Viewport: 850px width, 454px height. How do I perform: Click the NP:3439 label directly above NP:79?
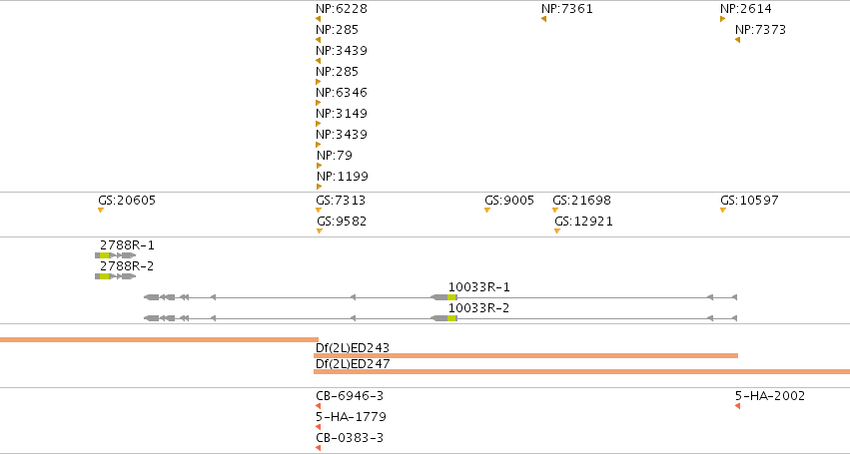coord(342,135)
